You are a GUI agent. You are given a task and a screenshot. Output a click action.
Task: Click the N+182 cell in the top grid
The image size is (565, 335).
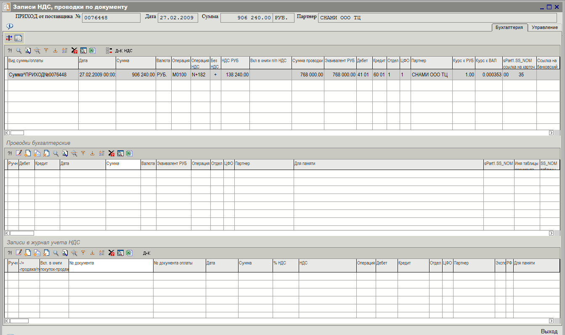point(200,75)
